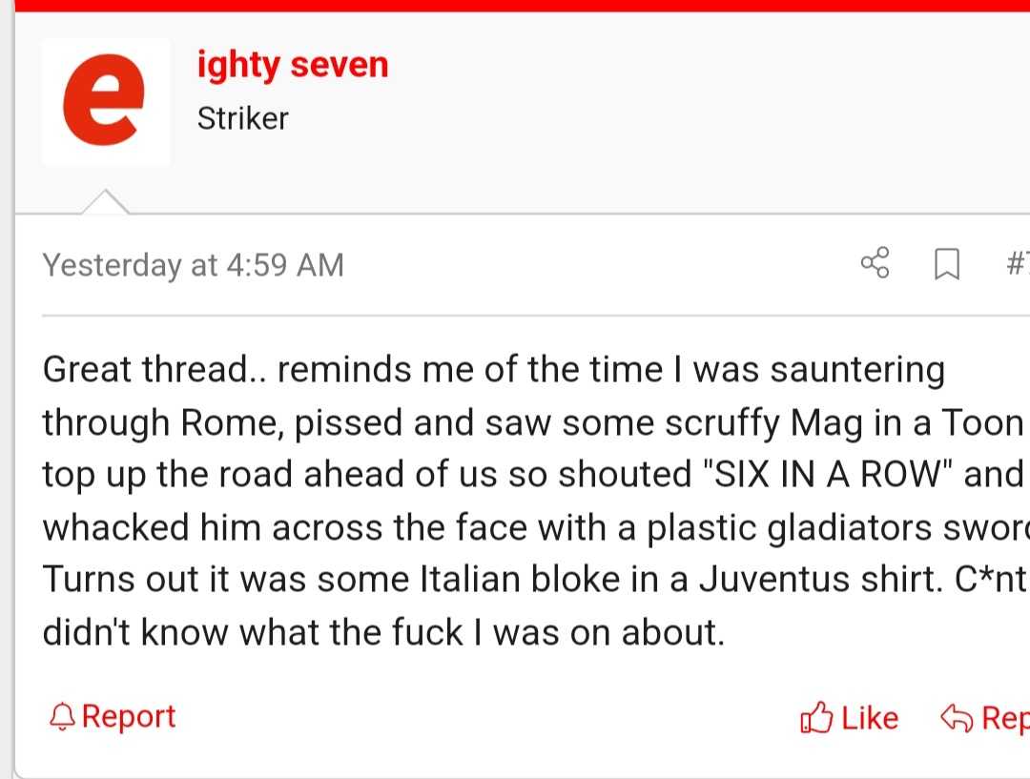Screen dimensions: 1030x779
Task: Click the "plastic gladiators" words in the post
Action: coord(789,527)
